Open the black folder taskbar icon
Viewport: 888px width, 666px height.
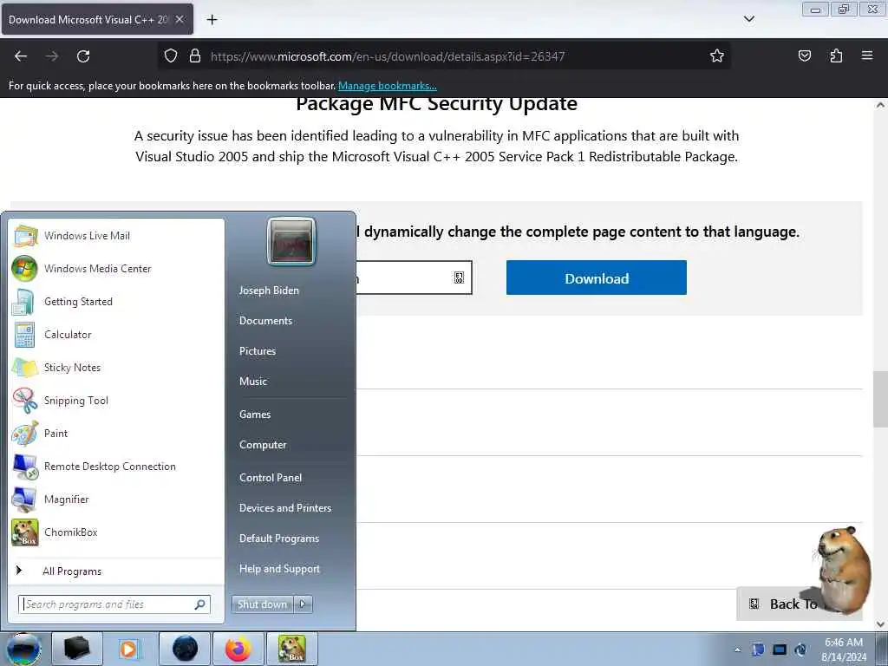point(77,649)
